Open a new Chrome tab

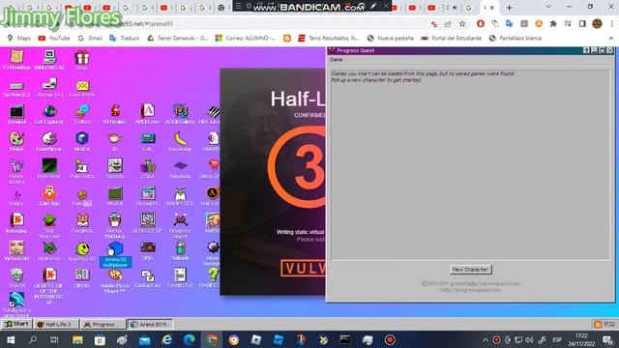tap(510, 8)
